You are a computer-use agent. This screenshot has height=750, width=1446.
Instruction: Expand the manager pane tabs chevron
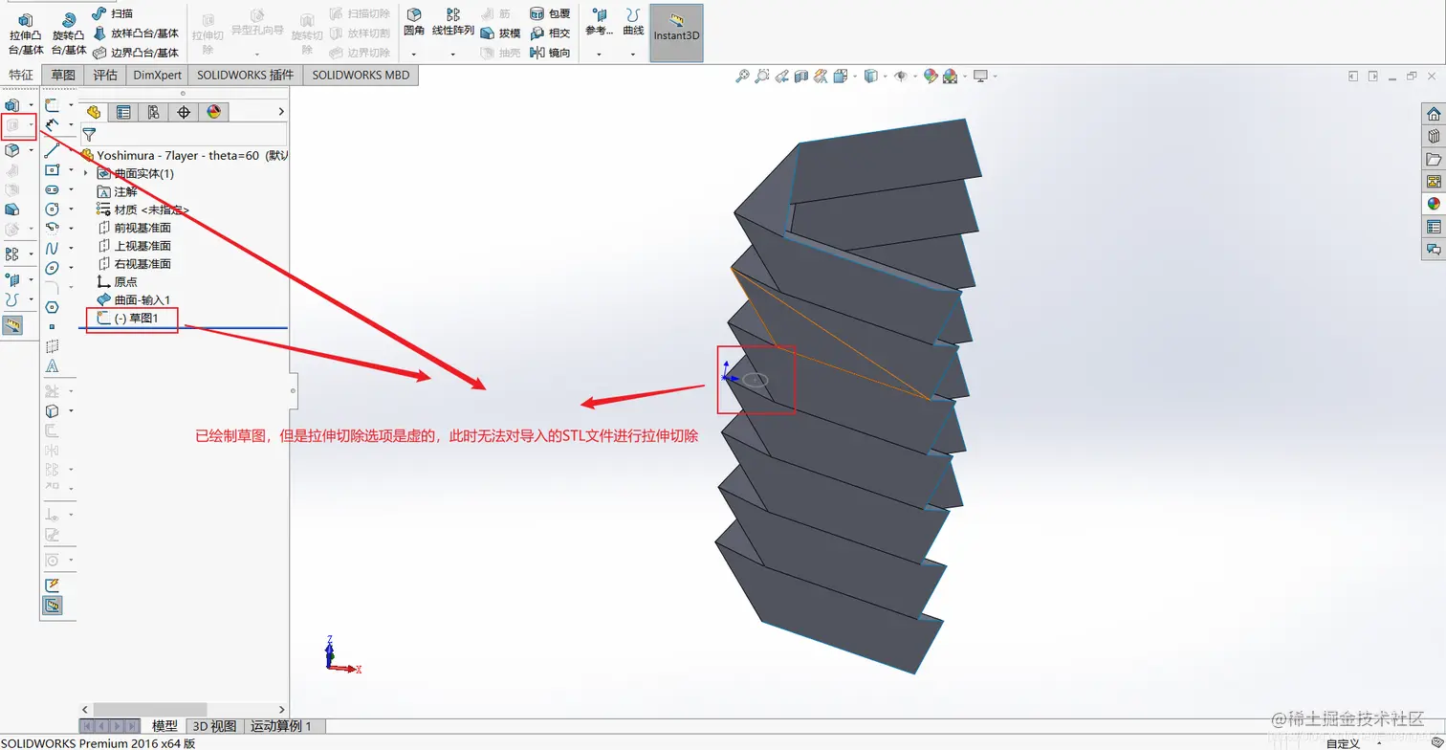(281, 112)
